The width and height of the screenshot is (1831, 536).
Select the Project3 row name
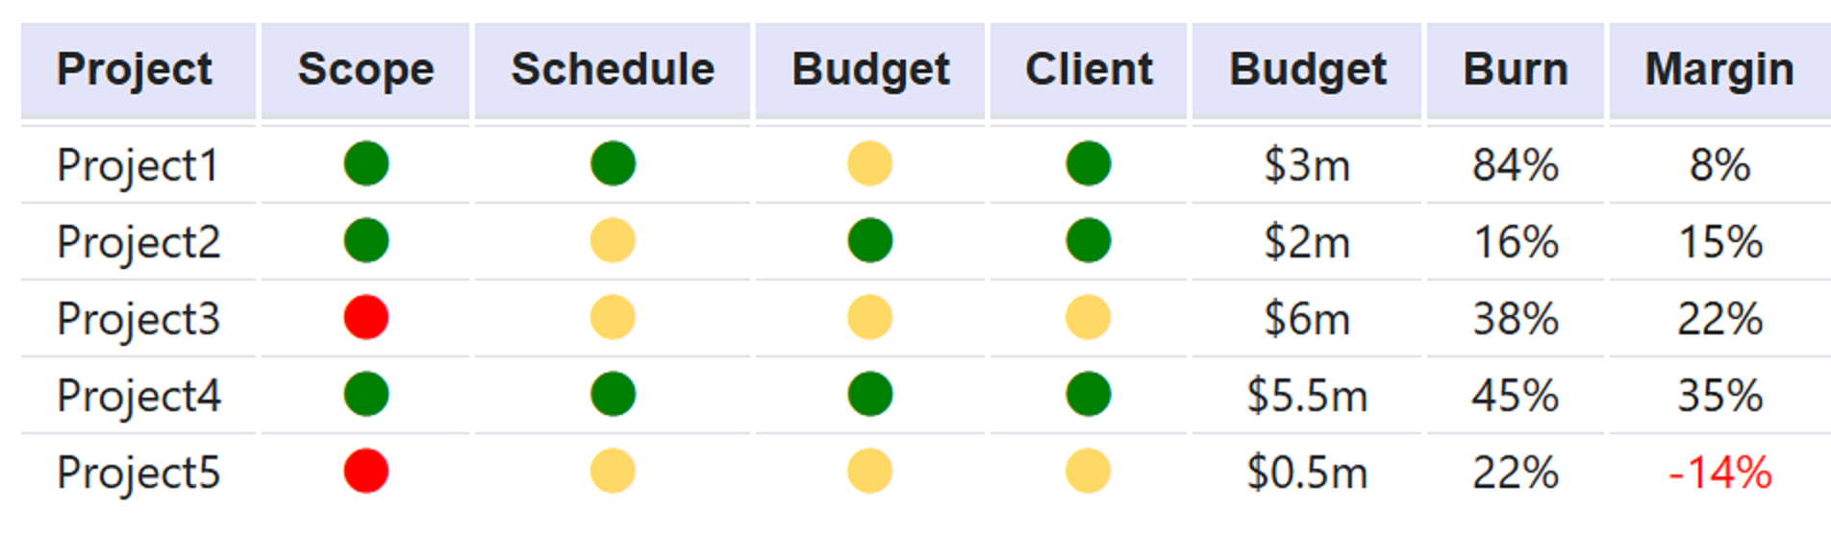(138, 319)
